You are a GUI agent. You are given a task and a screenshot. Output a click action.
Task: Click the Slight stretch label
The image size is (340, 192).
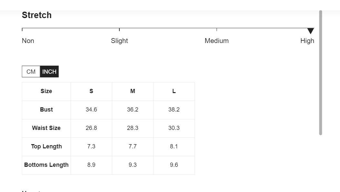point(119,41)
